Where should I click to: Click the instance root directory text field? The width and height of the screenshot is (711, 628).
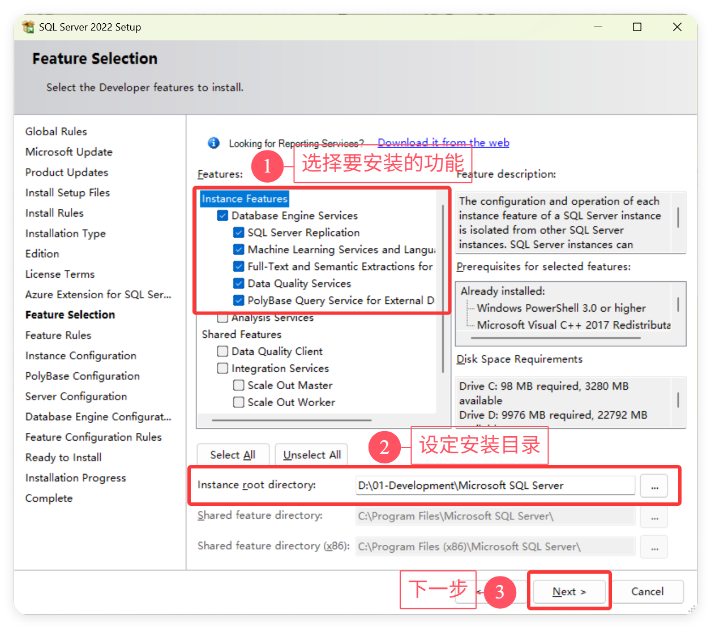[x=495, y=485]
